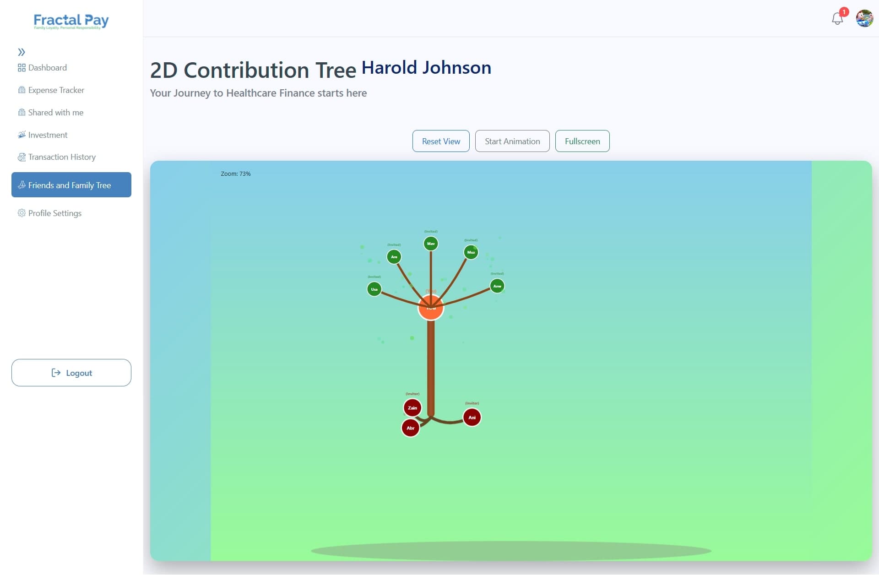
Task: Navigate to Investment page
Action: (48, 135)
